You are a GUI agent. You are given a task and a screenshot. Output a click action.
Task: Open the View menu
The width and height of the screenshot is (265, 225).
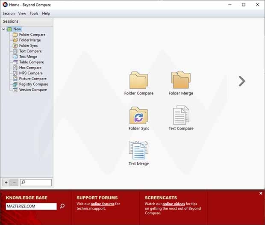[22, 13]
